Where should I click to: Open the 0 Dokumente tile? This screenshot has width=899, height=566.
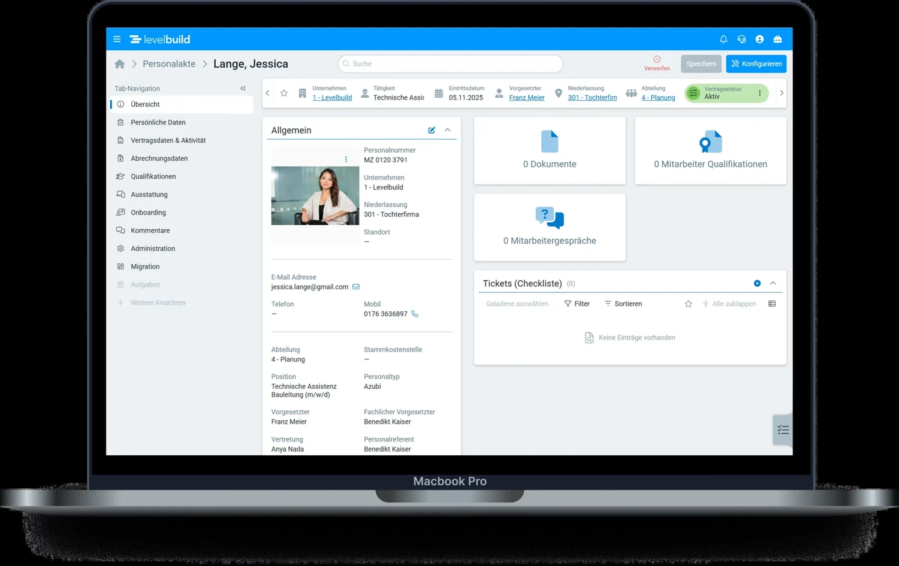pyautogui.click(x=550, y=150)
